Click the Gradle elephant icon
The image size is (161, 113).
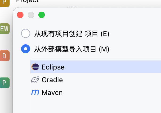tap(35, 80)
